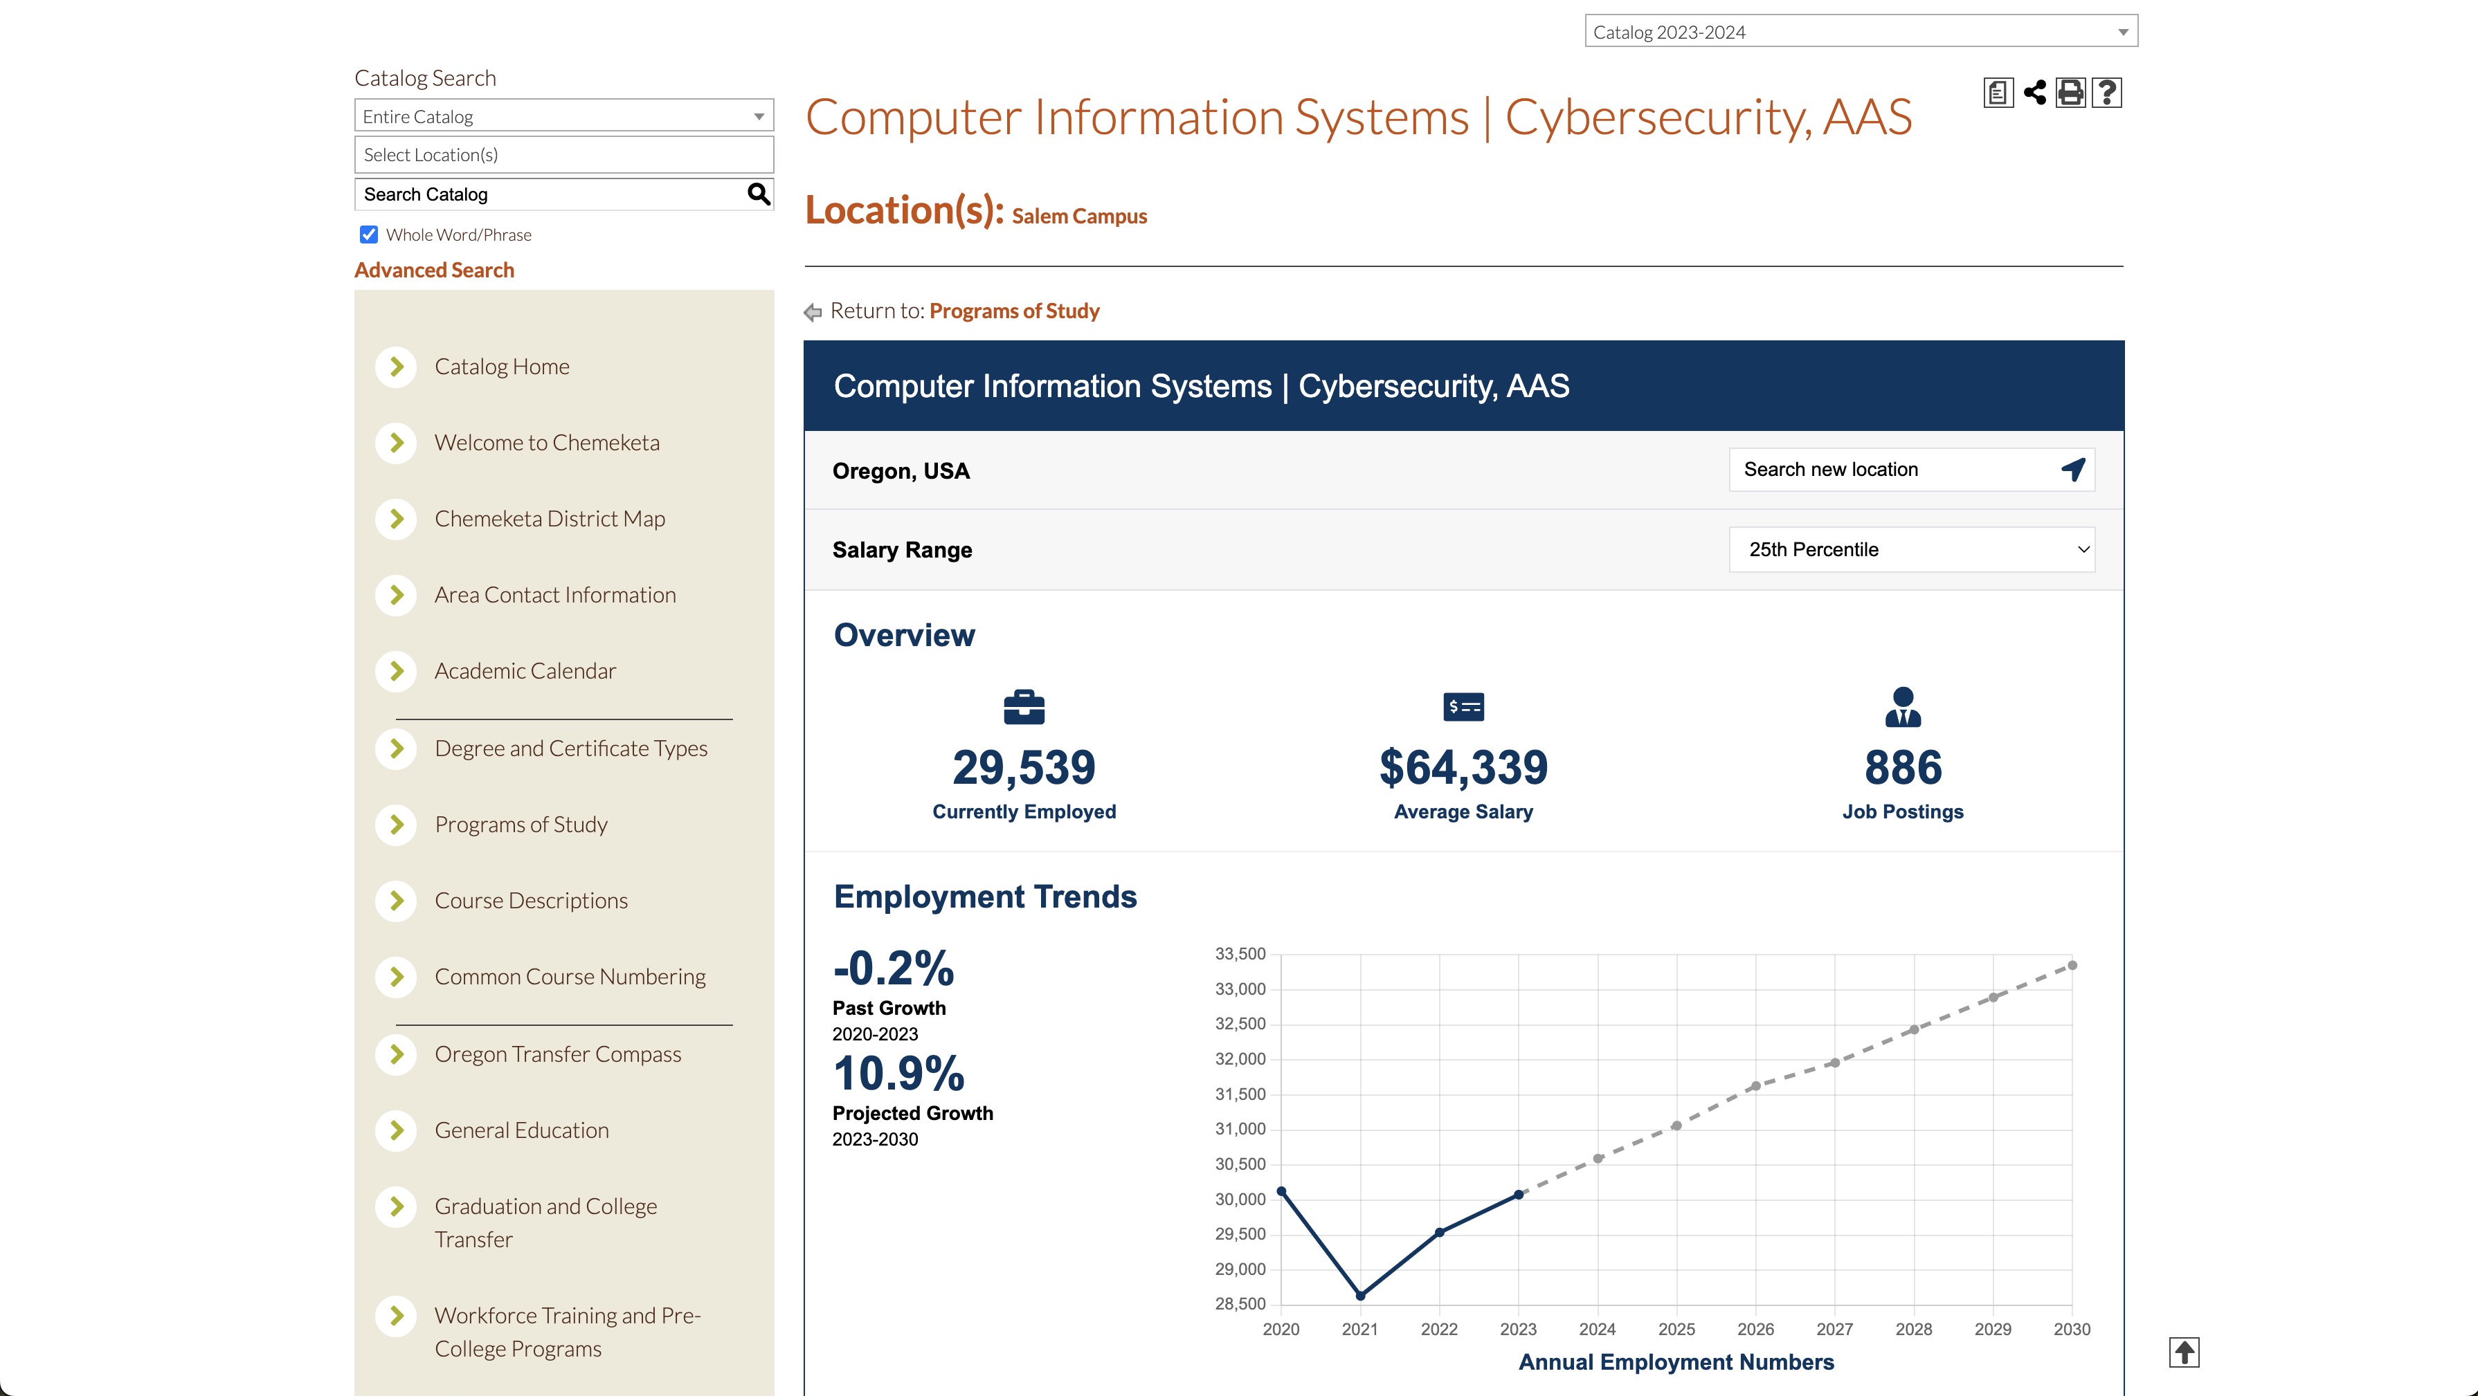Click the share icon
The width and height of the screenshot is (2478, 1396).
pyautogui.click(x=2034, y=93)
